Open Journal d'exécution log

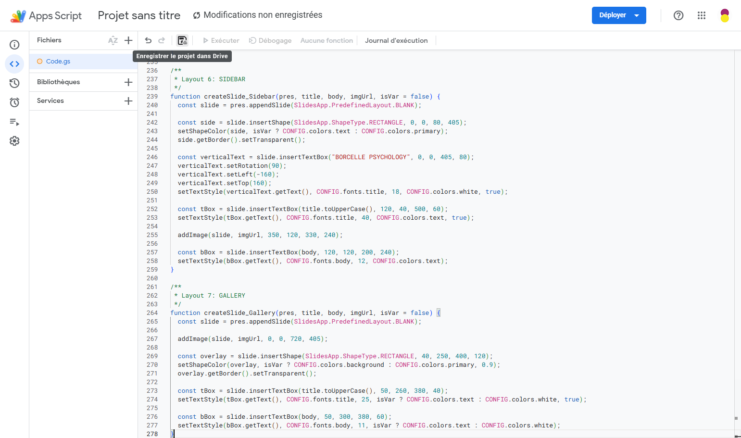click(396, 40)
